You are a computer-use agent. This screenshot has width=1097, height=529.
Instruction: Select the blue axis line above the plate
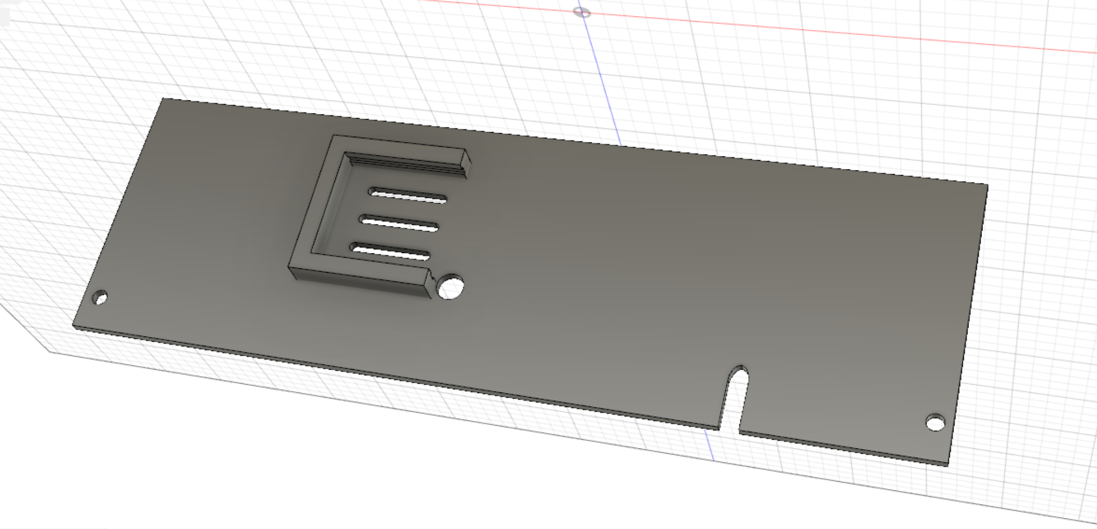pos(601,78)
